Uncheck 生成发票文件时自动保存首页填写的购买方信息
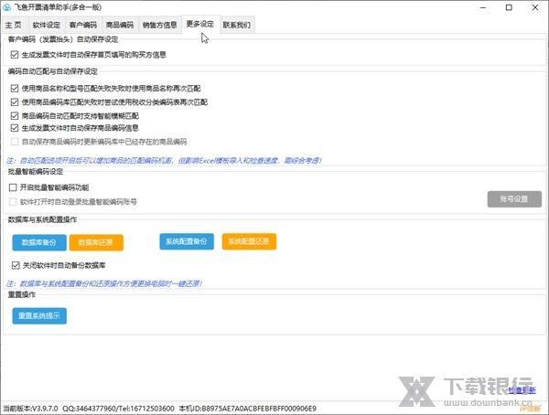The width and height of the screenshot is (549, 415). coord(15,55)
